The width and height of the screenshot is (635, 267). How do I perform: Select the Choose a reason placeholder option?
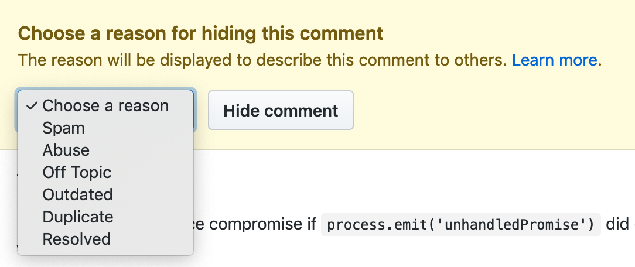tap(105, 106)
